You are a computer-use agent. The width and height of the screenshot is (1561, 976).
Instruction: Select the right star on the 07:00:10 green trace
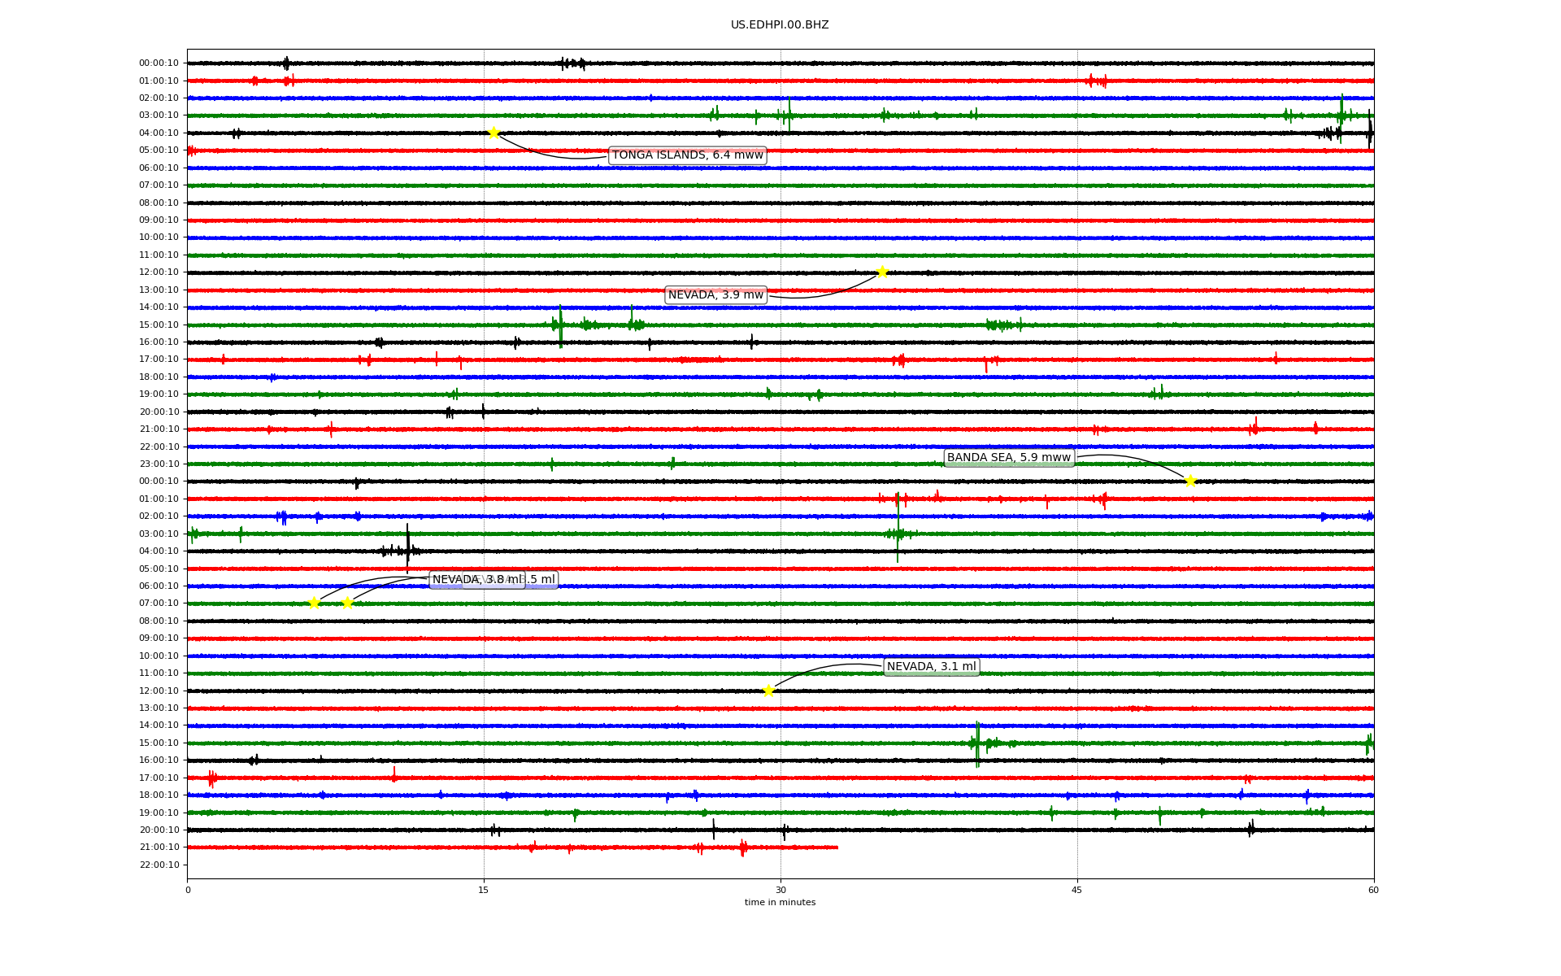pyautogui.click(x=347, y=603)
